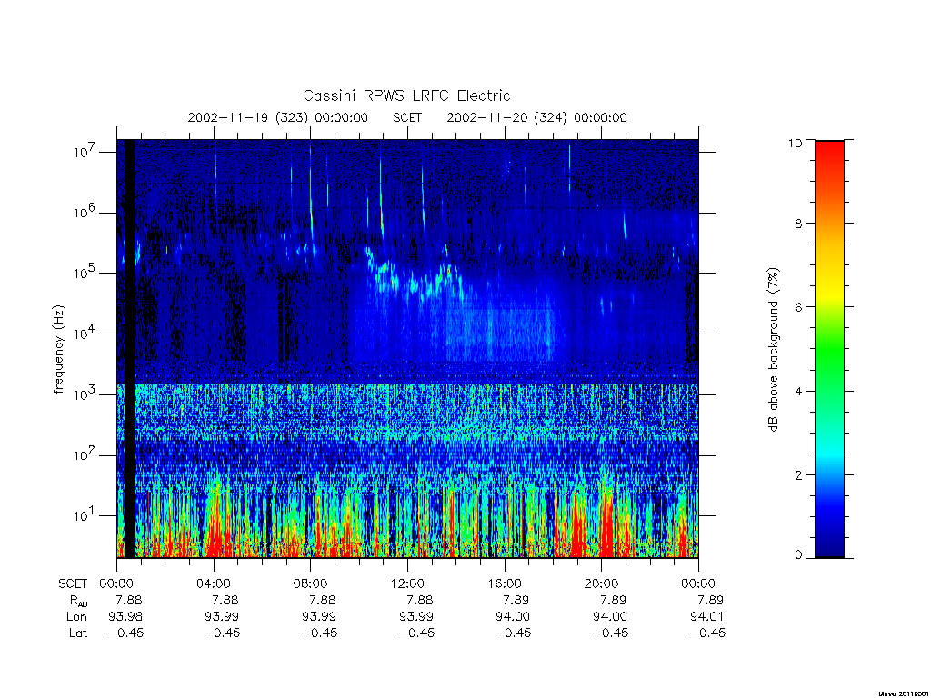Click the Lon value 94.01 under 00:00
Image resolution: width=931 pixels, height=698 pixels.
[x=706, y=617]
